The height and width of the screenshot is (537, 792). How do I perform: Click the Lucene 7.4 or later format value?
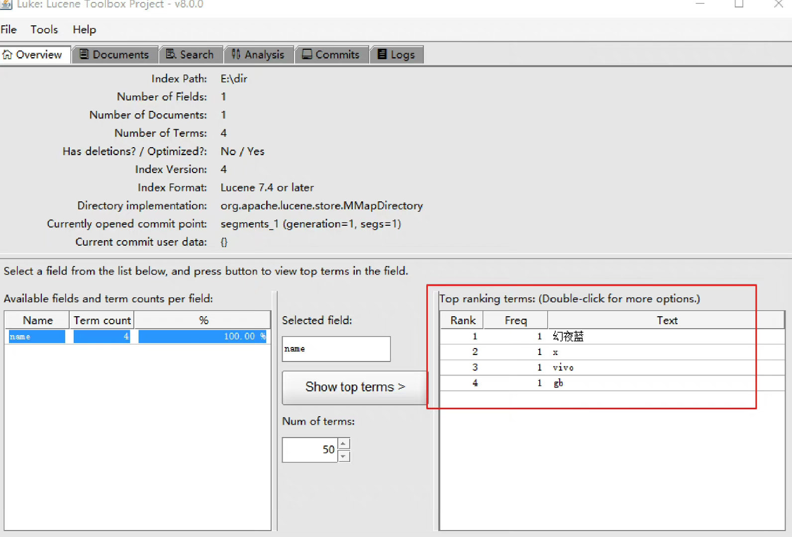click(267, 187)
